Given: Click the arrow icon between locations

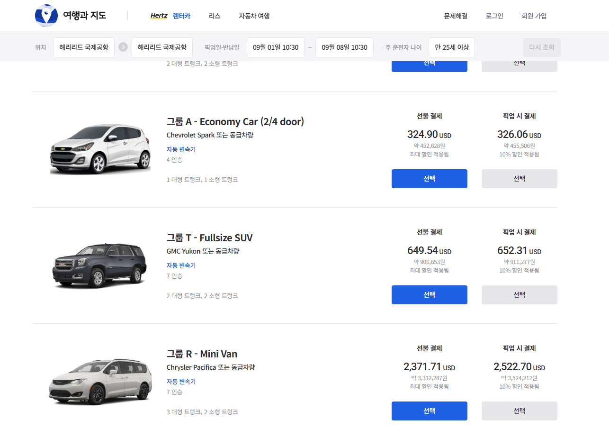Looking at the screenshot, I should 123,47.
